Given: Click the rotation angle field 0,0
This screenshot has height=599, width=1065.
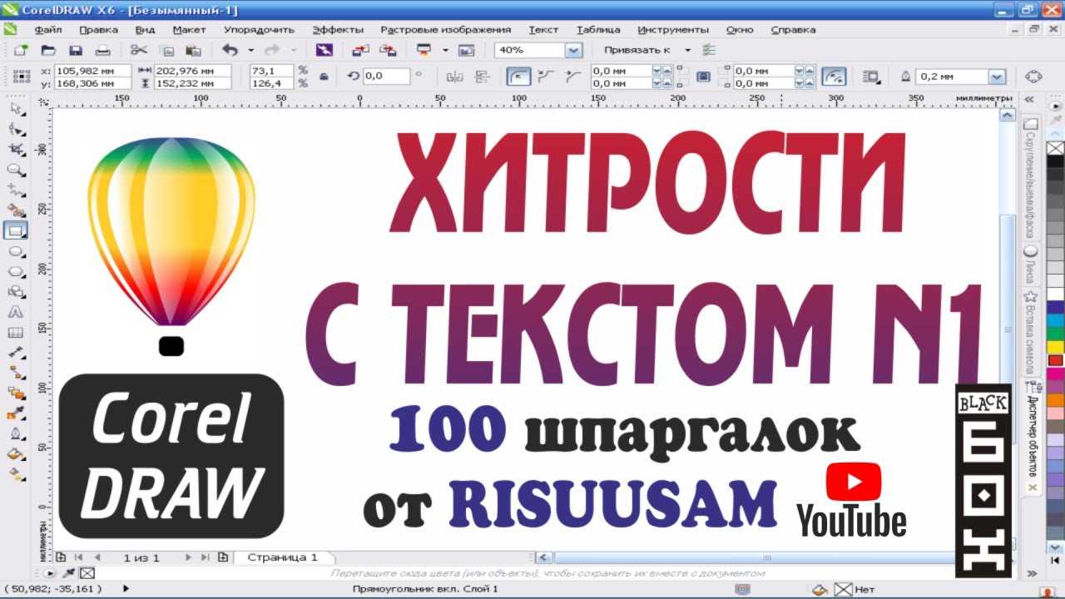Looking at the screenshot, I should pos(386,77).
